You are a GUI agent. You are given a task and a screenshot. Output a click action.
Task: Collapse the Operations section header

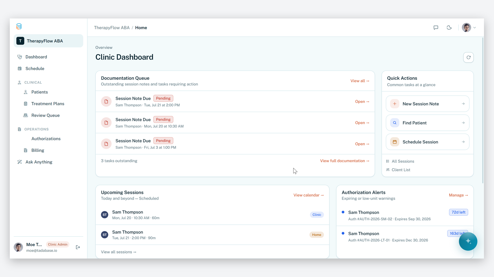click(36, 129)
